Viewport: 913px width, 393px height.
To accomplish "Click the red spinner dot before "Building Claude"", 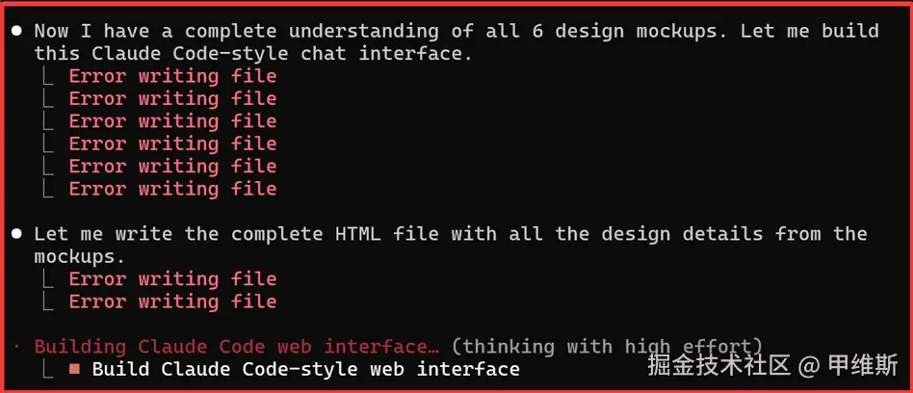I will [16, 347].
